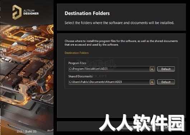Open folder browser for Program Files path
The image size is (190, 135).
(152, 69)
